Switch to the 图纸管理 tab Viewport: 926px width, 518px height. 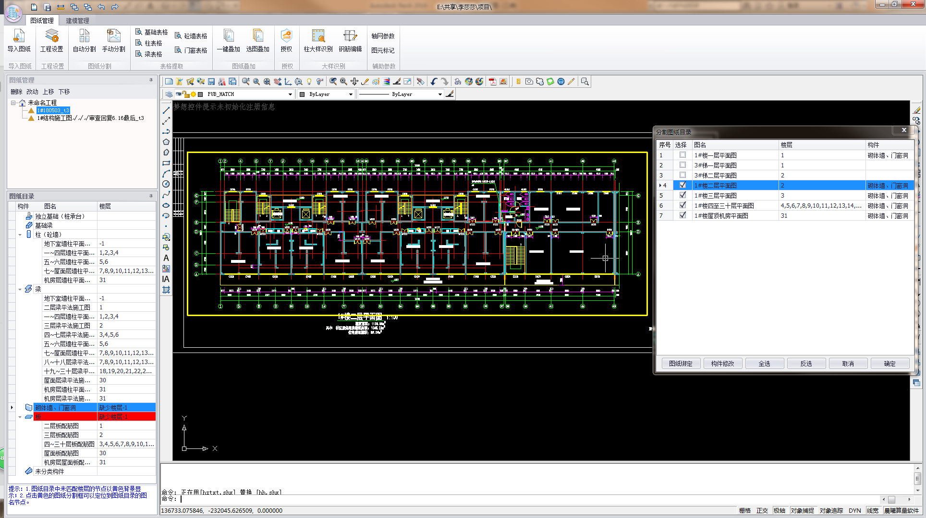point(42,21)
